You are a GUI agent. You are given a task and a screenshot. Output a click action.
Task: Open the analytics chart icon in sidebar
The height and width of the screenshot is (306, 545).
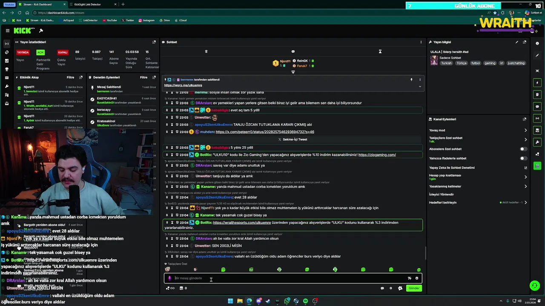click(6, 61)
